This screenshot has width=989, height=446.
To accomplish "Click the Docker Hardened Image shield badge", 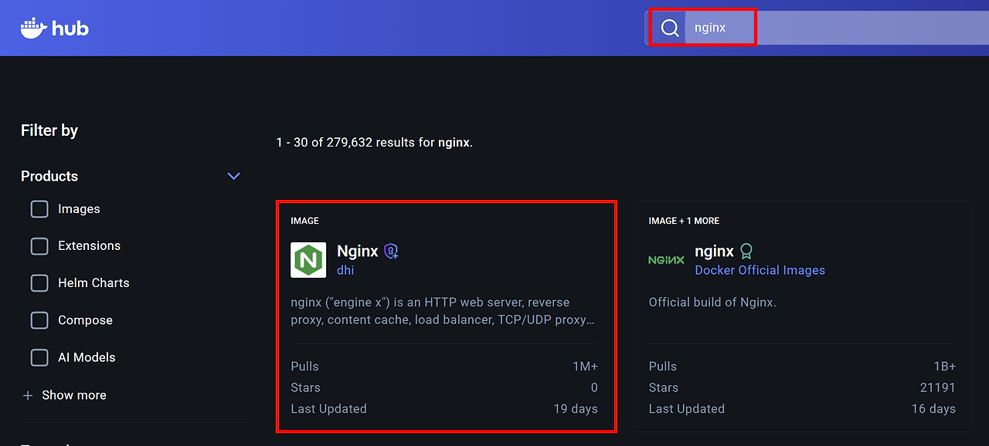I will 391,252.
